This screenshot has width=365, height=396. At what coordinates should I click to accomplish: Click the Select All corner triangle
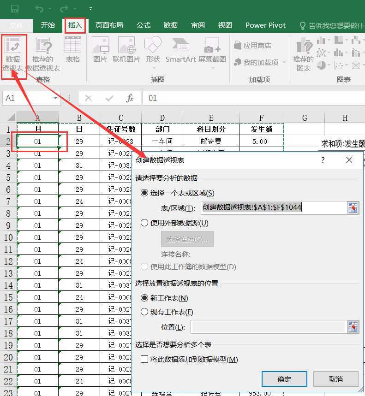pos(11,118)
